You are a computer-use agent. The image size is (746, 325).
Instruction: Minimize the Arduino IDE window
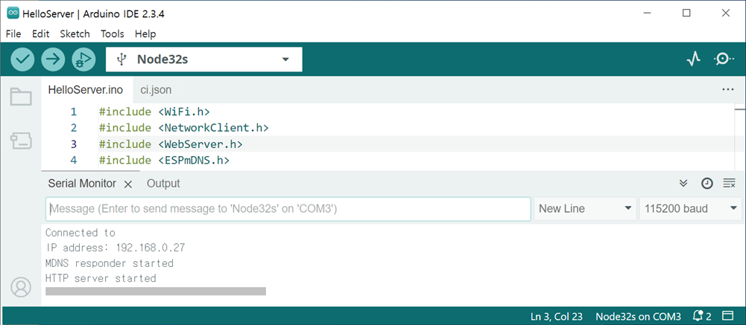click(x=647, y=13)
